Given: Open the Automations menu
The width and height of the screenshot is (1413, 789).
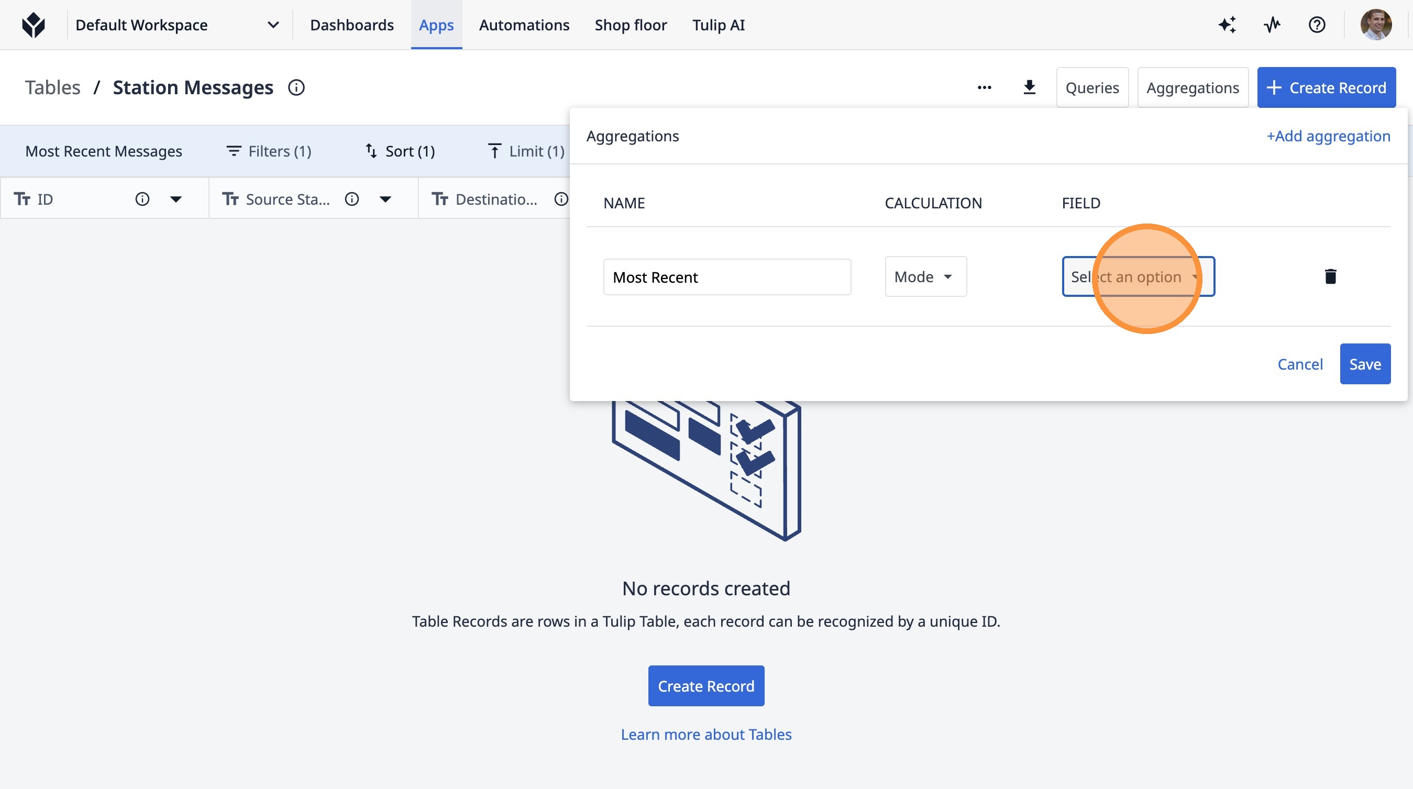Looking at the screenshot, I should 524,25.
